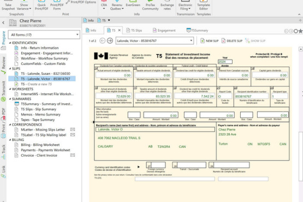Collapse BILLING tree section
This screenshot has width=303, height=202.
pos(10,140)
